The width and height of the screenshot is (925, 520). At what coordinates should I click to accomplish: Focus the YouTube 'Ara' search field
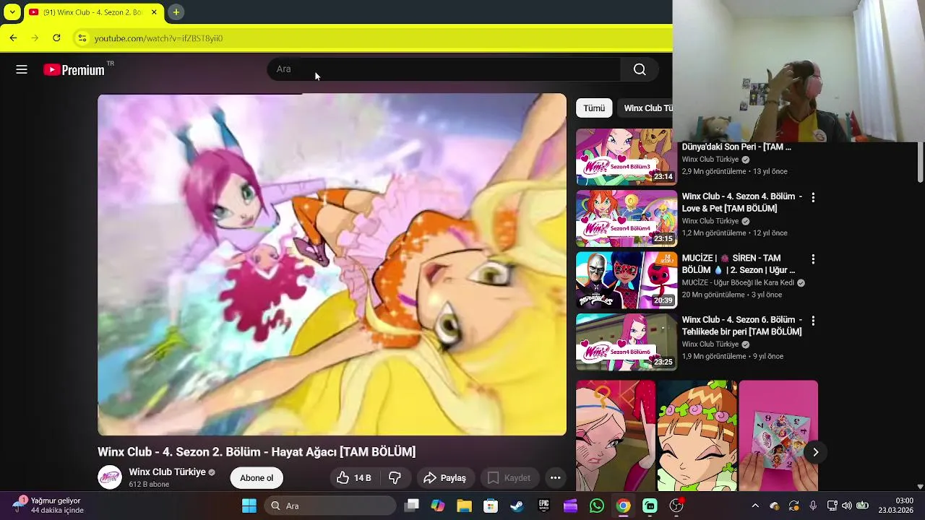click(444, 69)
